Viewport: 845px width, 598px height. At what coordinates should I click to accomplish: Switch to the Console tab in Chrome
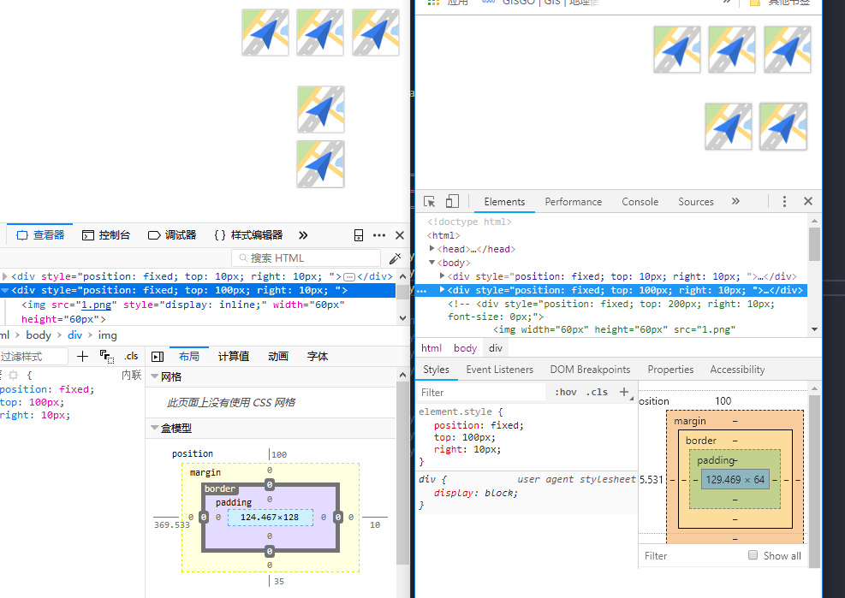tap(640, 202)
